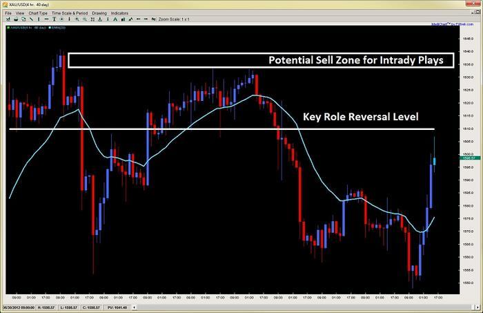Click the Zoom Scale 1 x 1 label
The image size is (483, 313).
click(177, 19)
